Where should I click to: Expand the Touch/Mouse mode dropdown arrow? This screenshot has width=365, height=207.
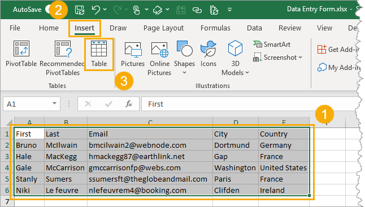tap(146, 10)
